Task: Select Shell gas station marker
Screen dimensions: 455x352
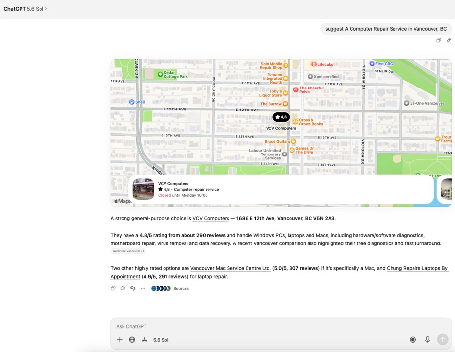Action: [132, 102]
